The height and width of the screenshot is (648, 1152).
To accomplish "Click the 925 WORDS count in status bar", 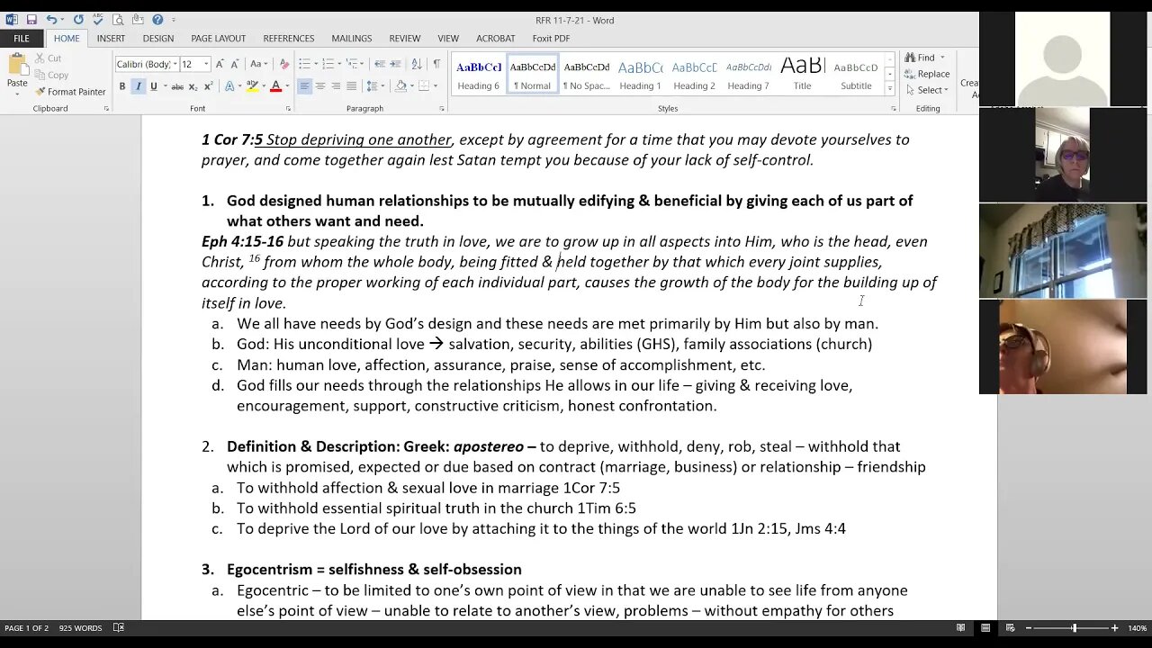I will 80,628.
